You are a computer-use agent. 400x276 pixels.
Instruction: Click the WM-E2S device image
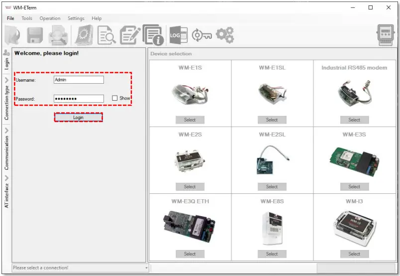tap(190, 161)
